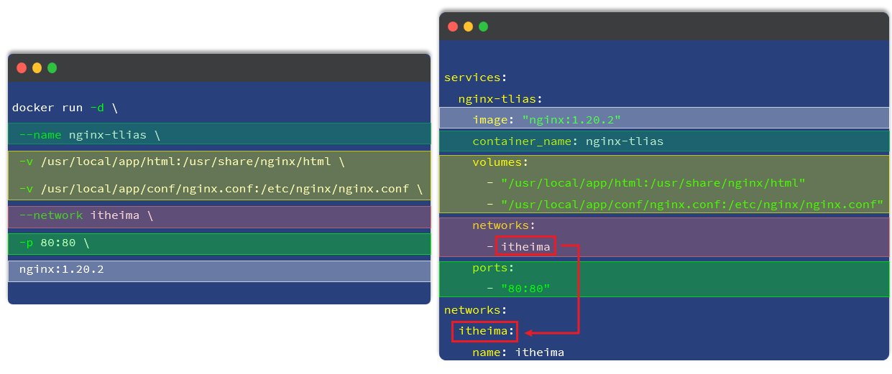Click the red-boxed "itheima:" network definition key

pyautogui.click(x=485, y=332)
